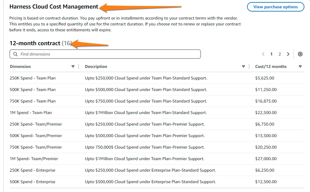Select 500K Spend- Team/Premier row

point(157,136)
